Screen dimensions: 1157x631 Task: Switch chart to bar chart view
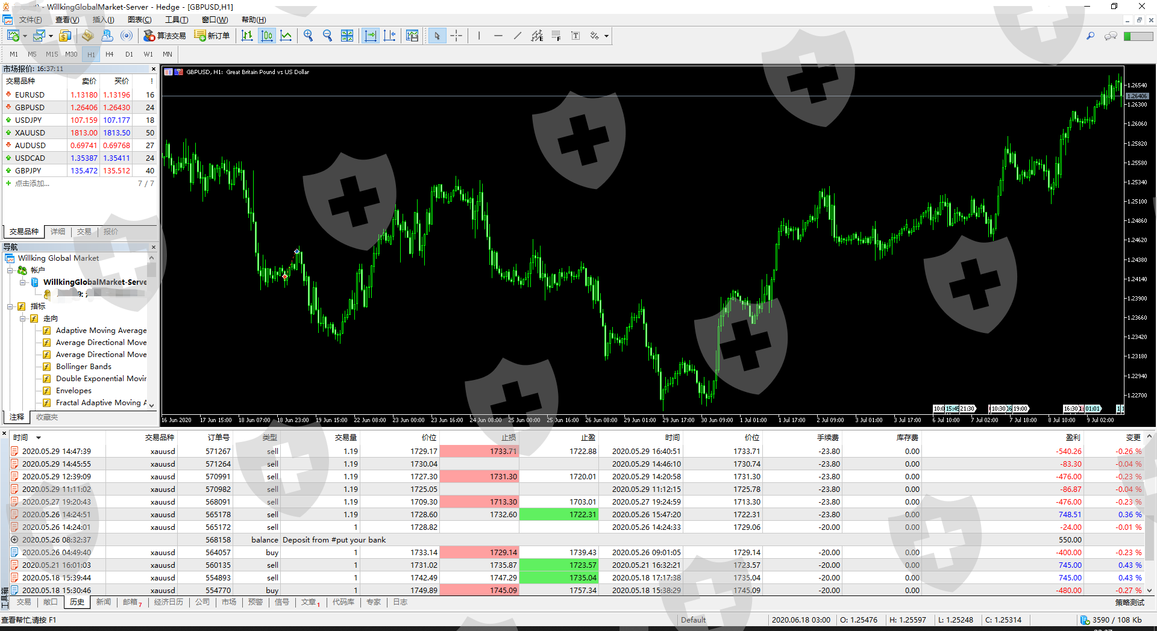click(x=247, y=36)
